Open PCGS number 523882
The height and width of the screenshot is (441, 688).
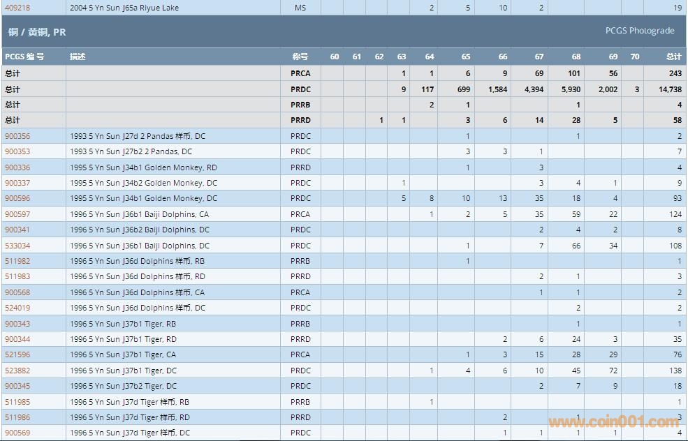click(x=17, y=371)
